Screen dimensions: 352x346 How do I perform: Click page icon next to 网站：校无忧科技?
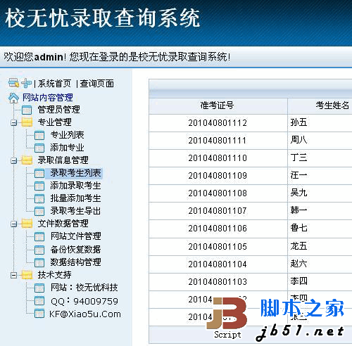click(39, 288)
